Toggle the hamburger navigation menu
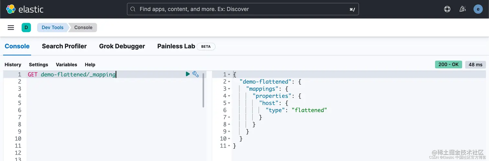Viewport: 489px width, 161px height. pos(11,27)
